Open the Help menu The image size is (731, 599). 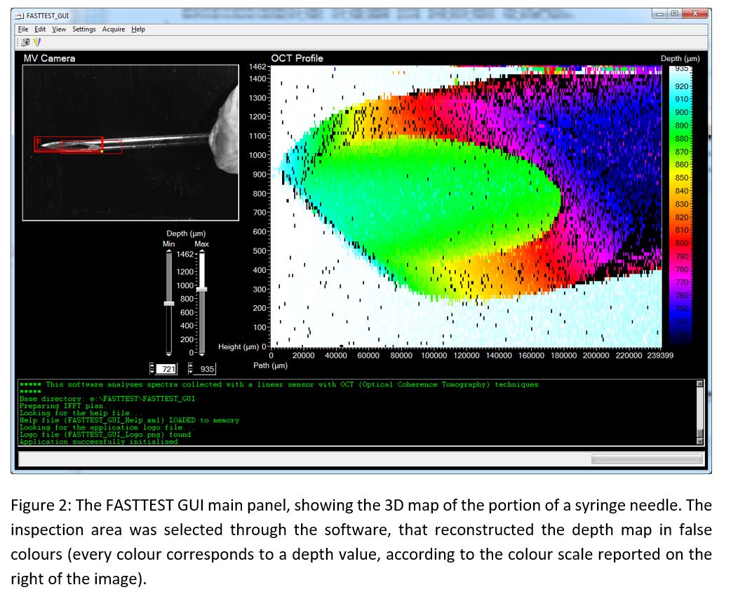pyautogui.click(x=138, y=29)
